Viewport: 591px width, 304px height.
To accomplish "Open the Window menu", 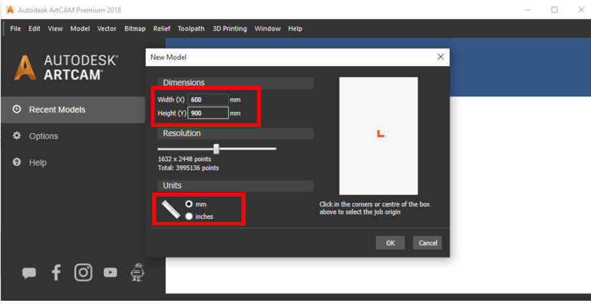I will [267, 29].
